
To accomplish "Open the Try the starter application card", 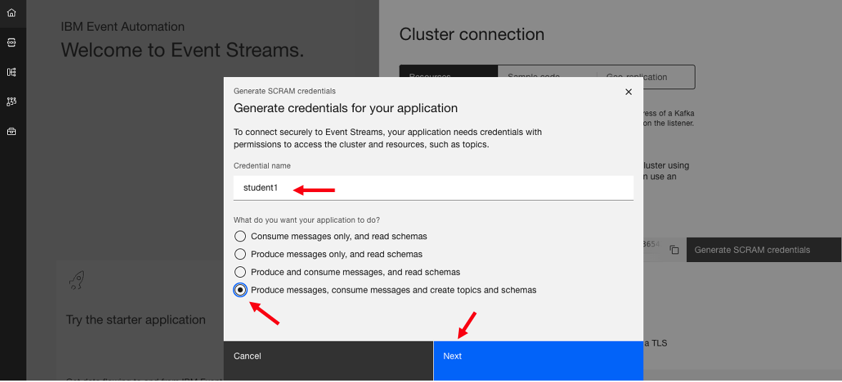I will coord(136,320).
